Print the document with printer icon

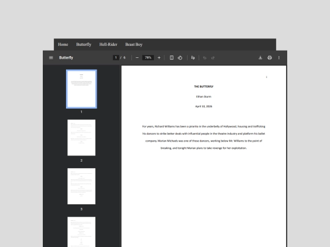[269, 57]
